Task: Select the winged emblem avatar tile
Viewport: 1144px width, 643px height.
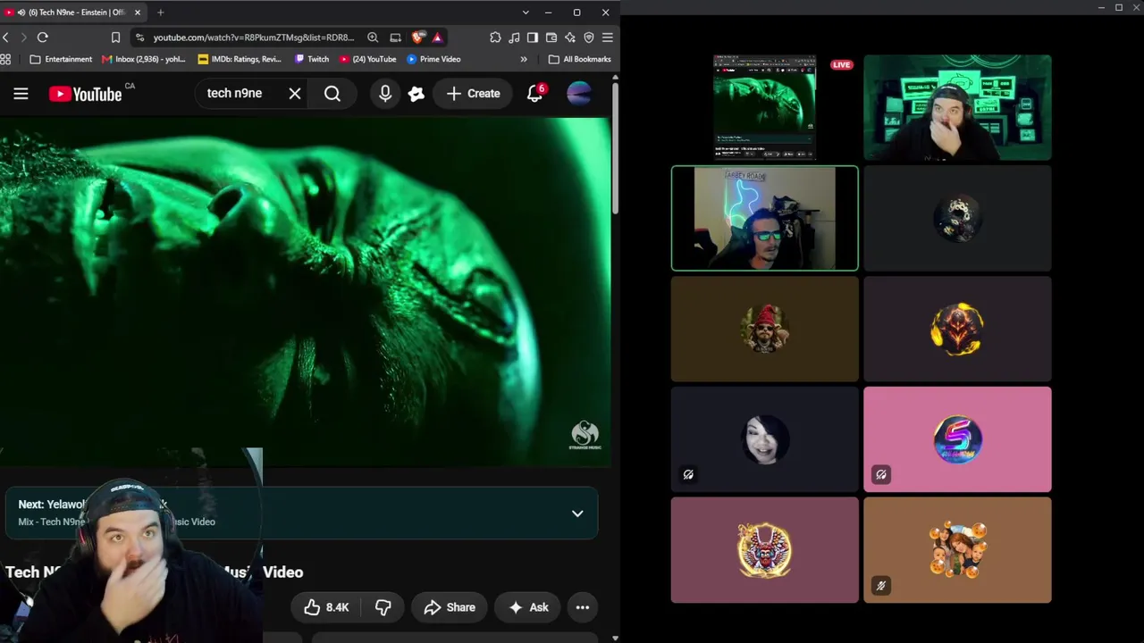Action: coord(764,550)
